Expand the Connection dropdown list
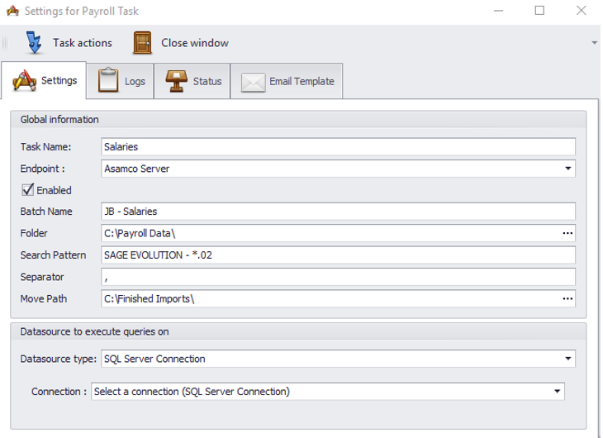The width and height of the screenshot is (603, 438). pos(557,391)
